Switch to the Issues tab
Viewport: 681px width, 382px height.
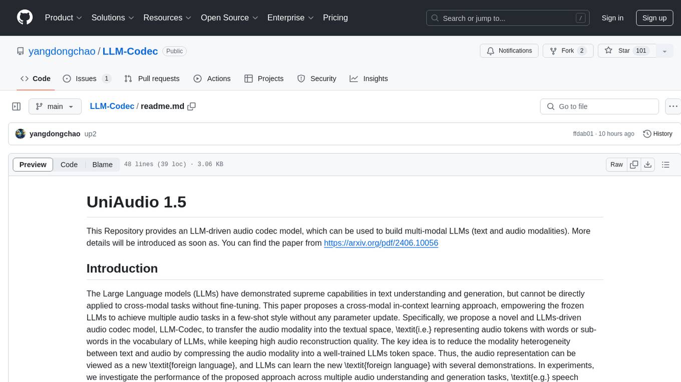(x=87, y=78)
